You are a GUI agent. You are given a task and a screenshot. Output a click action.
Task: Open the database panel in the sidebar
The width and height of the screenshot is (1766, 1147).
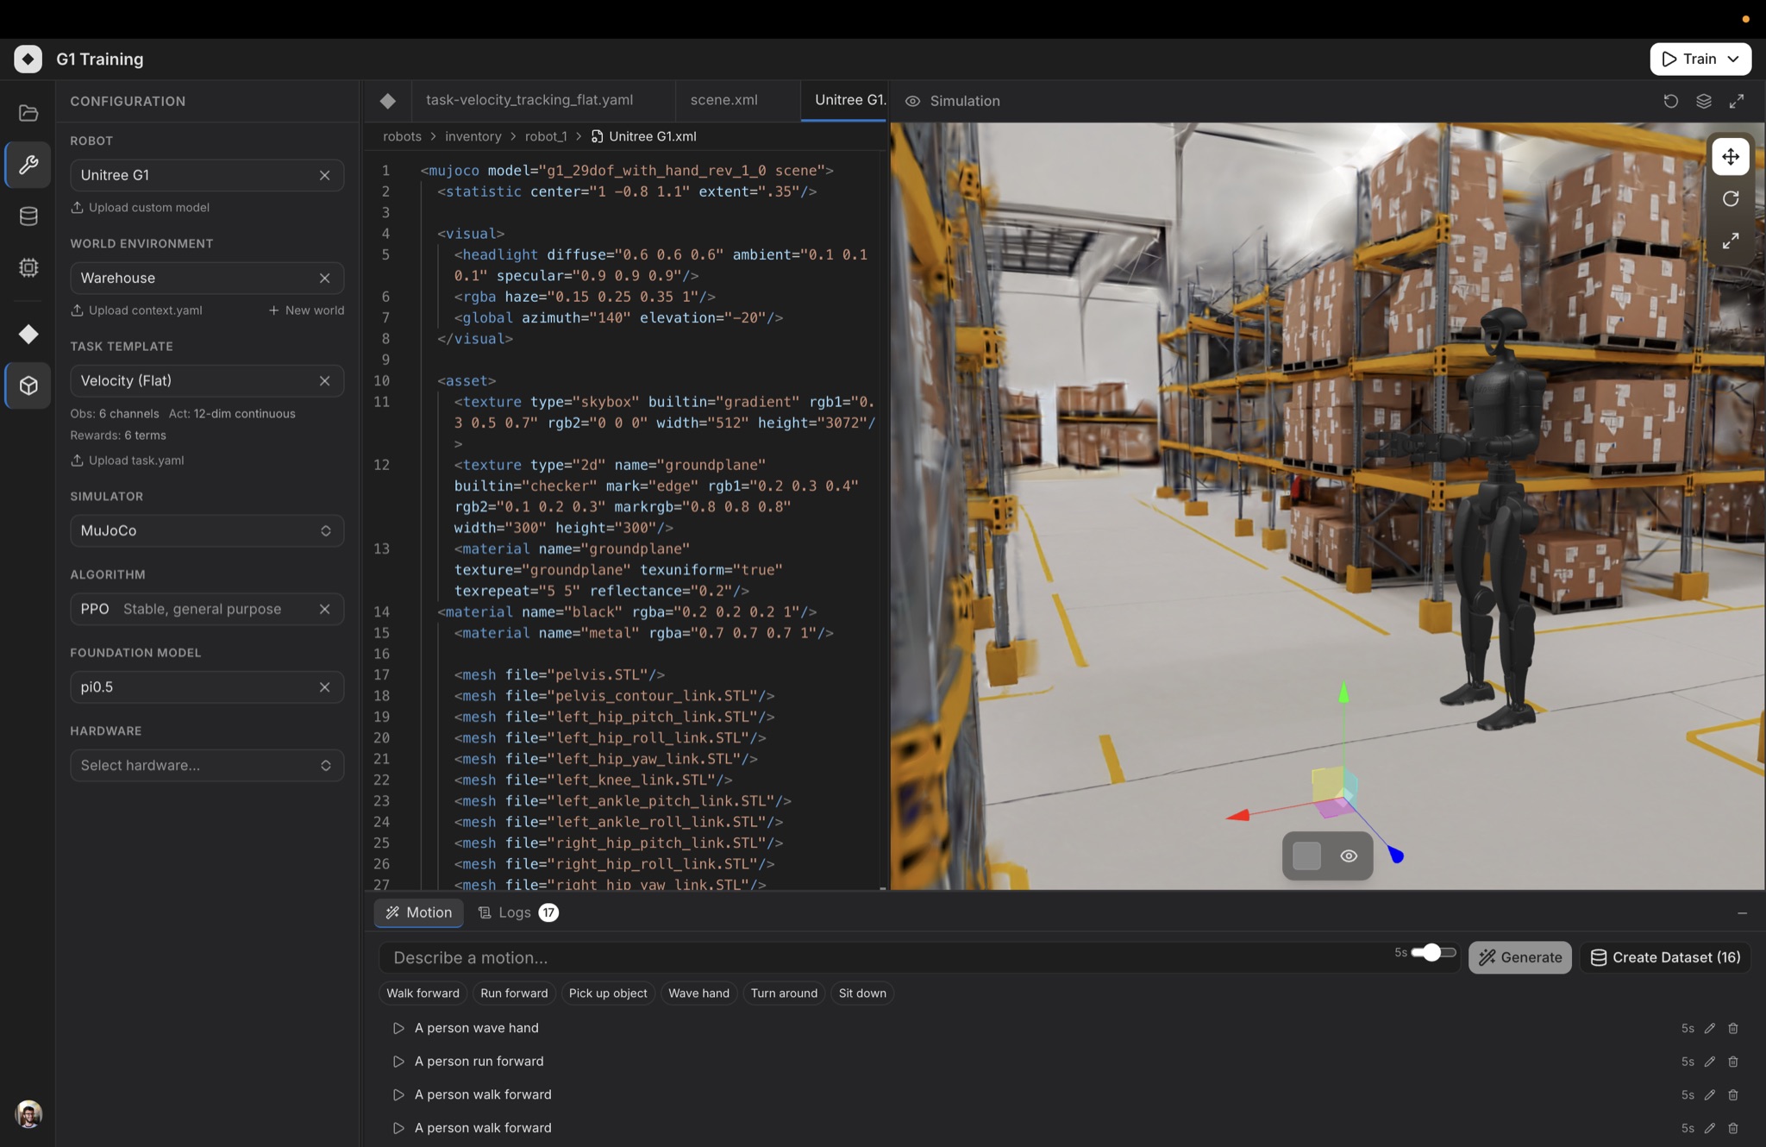pyautogui.click(x=28, y=216)
